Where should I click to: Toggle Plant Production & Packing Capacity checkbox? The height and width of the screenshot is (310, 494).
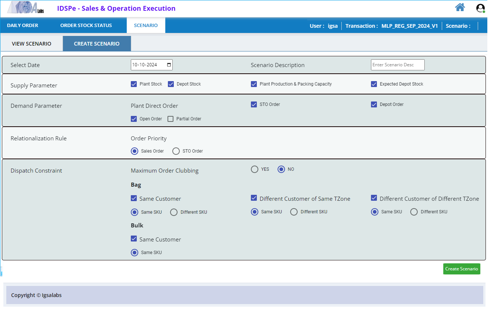tap(254, 84)
